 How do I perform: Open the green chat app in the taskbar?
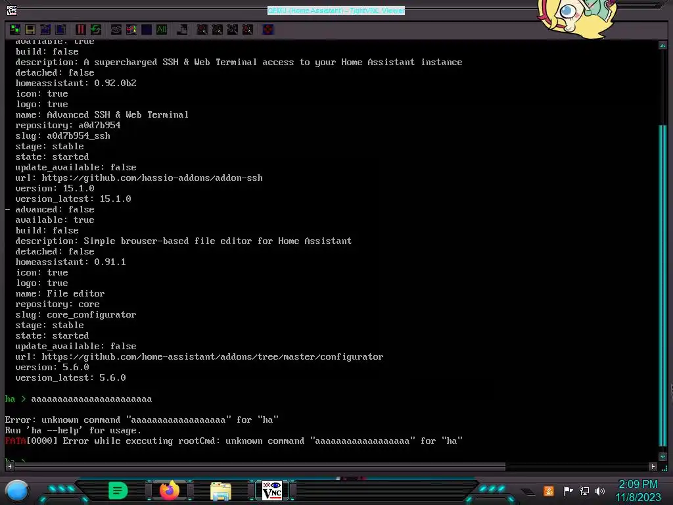click(x=118, y=491)
